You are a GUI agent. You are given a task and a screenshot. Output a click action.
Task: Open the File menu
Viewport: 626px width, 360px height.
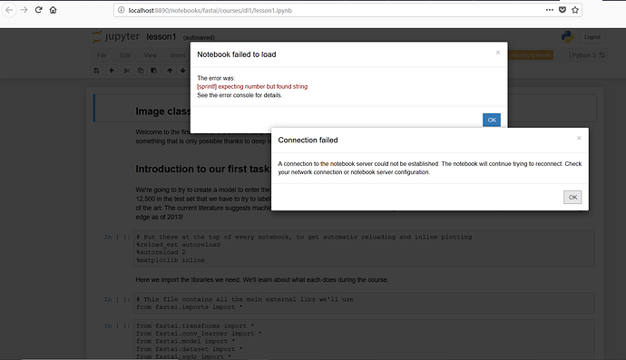(102, 55)
